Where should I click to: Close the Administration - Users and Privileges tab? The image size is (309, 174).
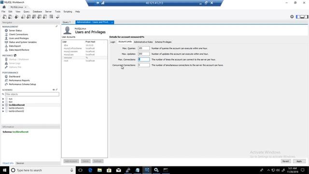click(x=112, y=22)
